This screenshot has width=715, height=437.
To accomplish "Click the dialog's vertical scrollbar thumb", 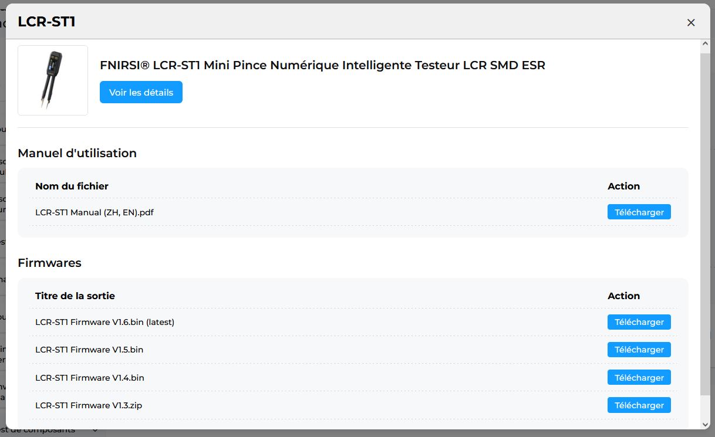I will tap(705, 223).
